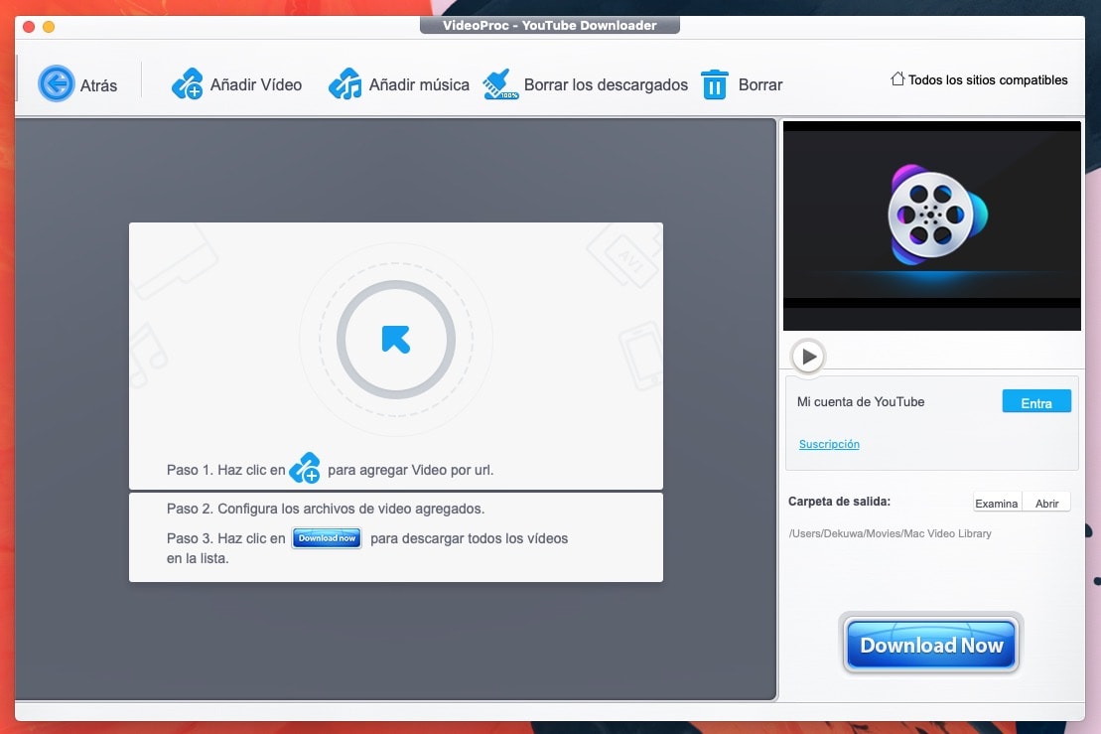Open Todos los sitios compatibles
Screen dimensions: 1101x734
point(988,80)
